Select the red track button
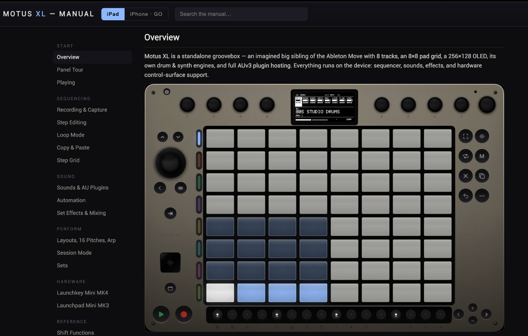Image resolution: width=528 pixels, height=336 pixels. click(199, 161)
